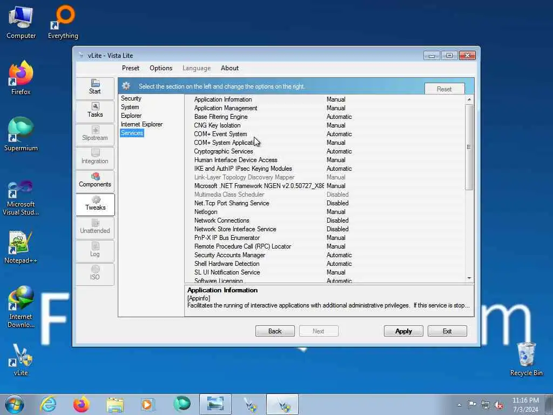Open the Start section in vLite sidebar

pyautogui.click(x=95, y=88)
